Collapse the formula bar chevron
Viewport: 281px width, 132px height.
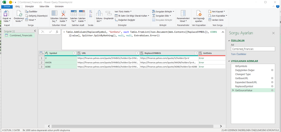point(223,32)
